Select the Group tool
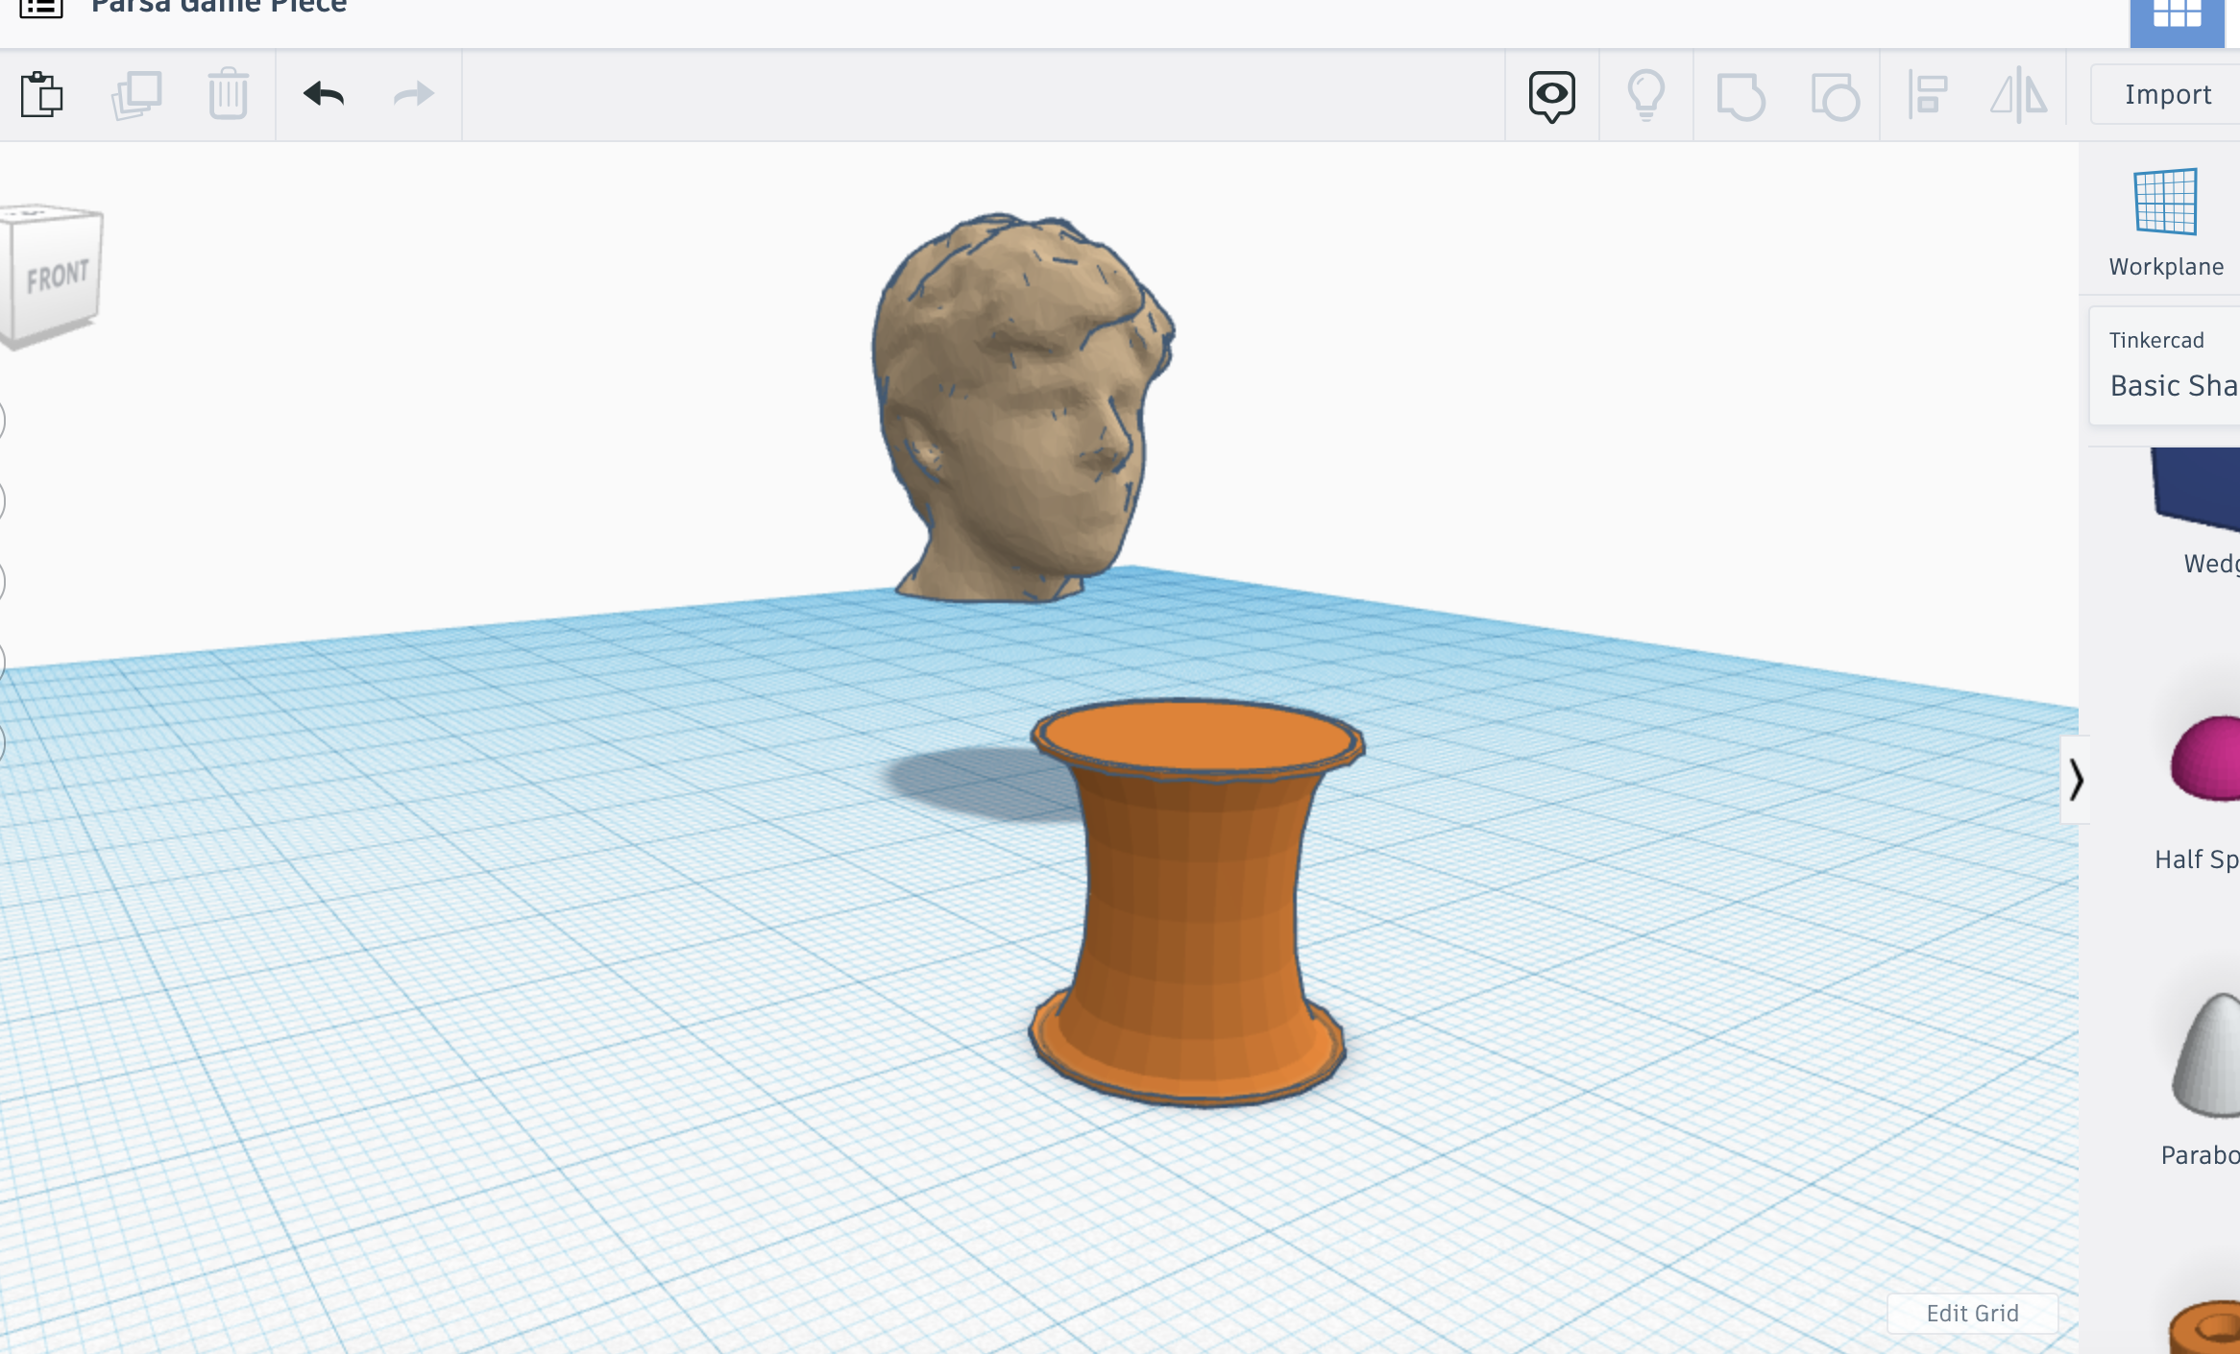 coord(1741,94)
